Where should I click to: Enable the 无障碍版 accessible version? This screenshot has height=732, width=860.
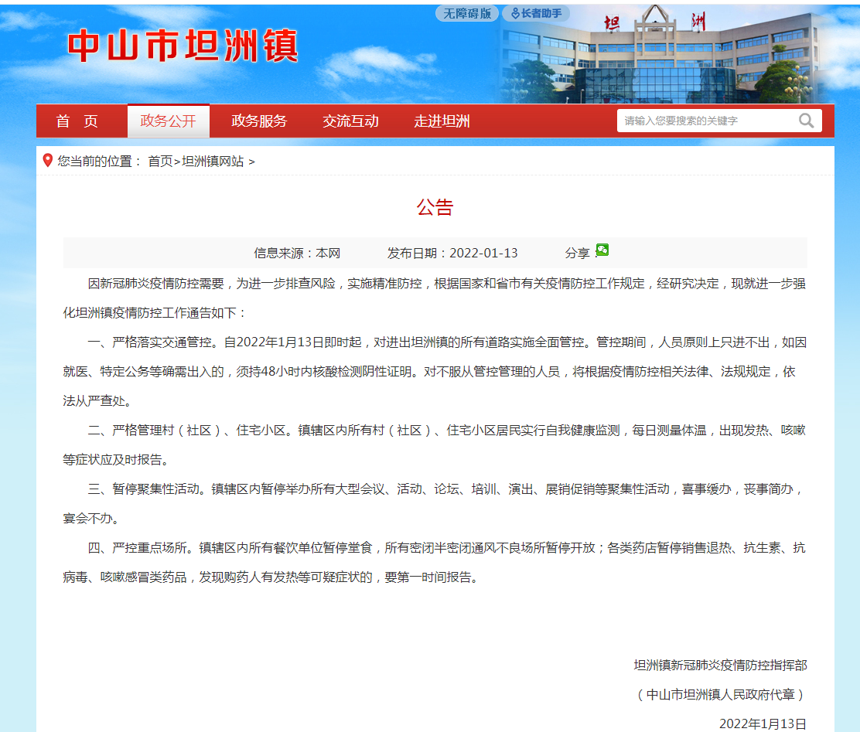click(x=466, y=13)
